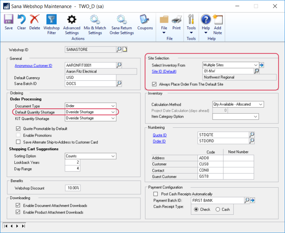Toggle Quote Promotable by Default checkbox

pyautogui.click(x=18, y=129)
